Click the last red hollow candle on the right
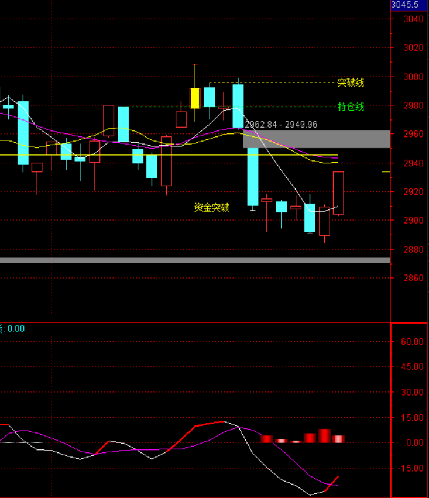 coord(338,193)
